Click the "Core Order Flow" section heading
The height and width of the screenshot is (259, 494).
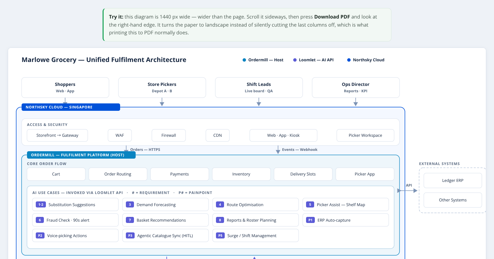[x=47, y=164]
